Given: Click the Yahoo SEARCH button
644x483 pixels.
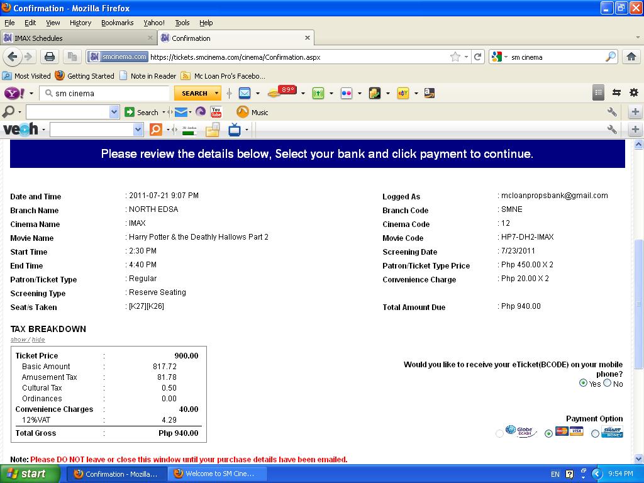Looking at the screenshot, I should (x=194, y=93).
